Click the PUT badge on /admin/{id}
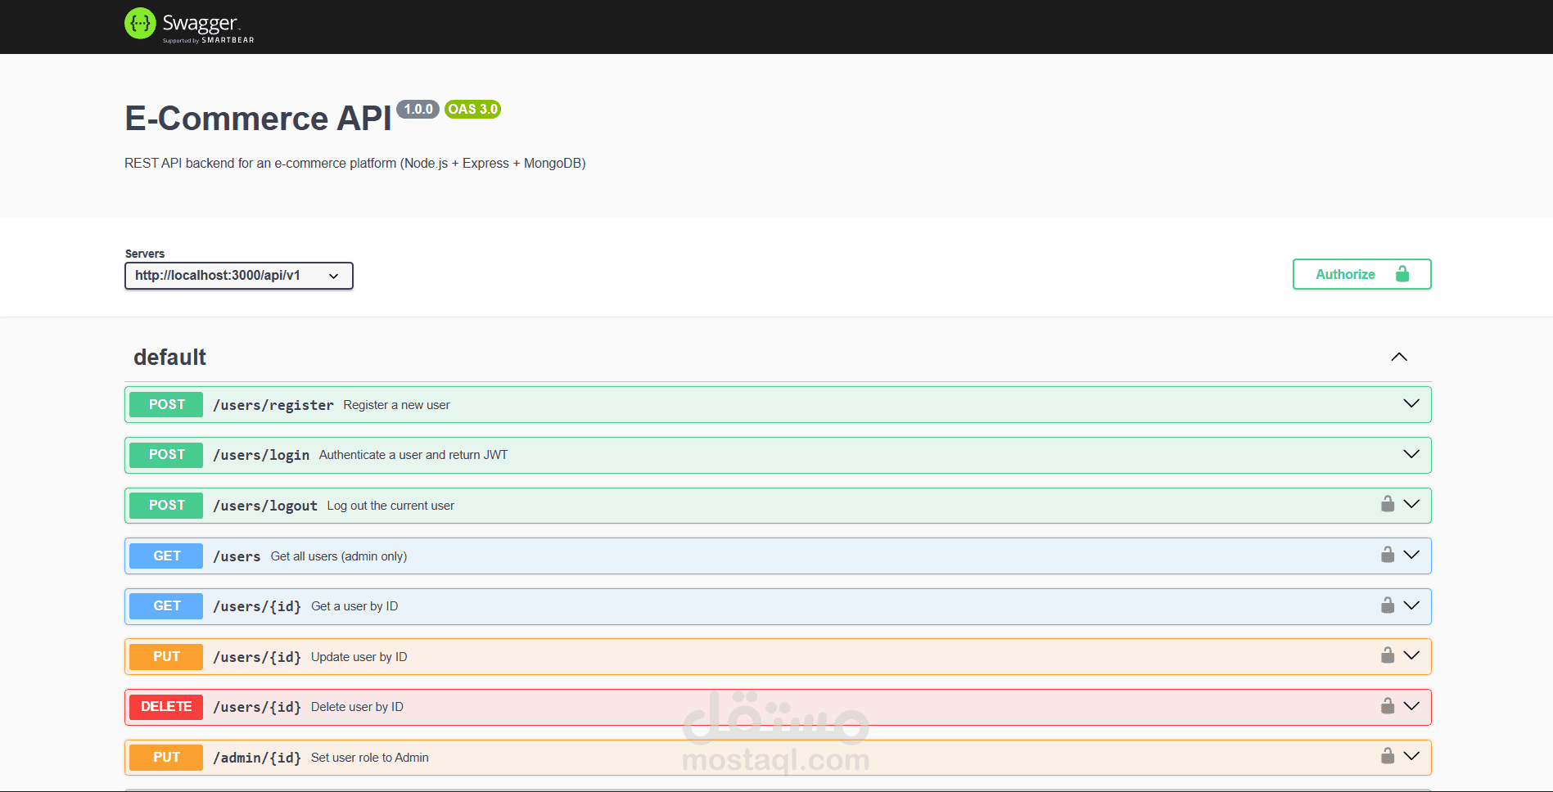 (x=165, y=757)
